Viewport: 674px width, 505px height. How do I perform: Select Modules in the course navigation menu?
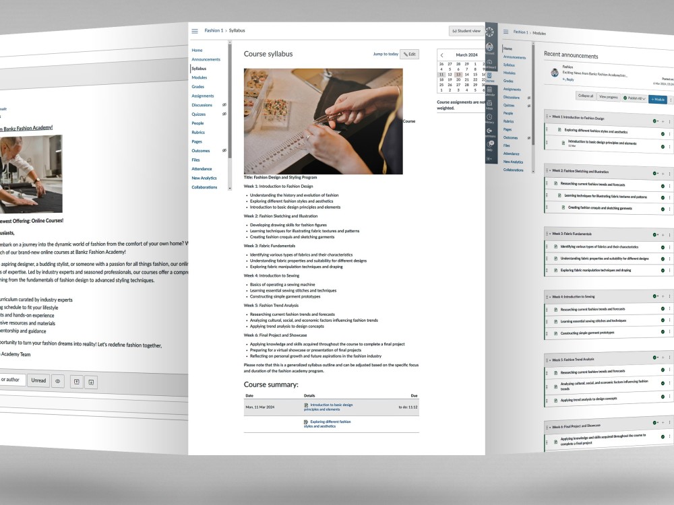(200, 77)
